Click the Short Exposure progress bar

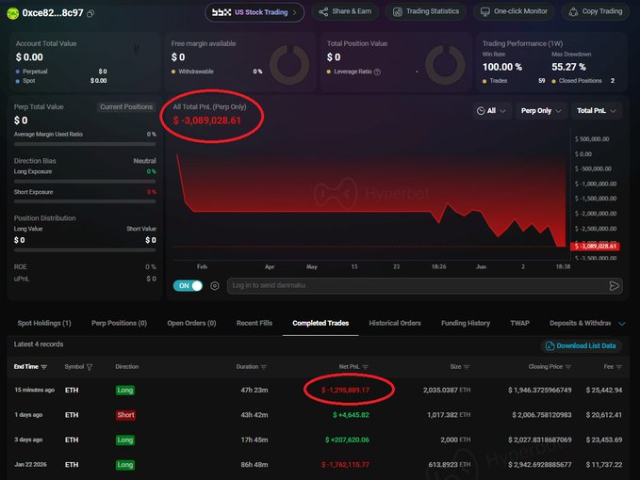coord(85,201)
